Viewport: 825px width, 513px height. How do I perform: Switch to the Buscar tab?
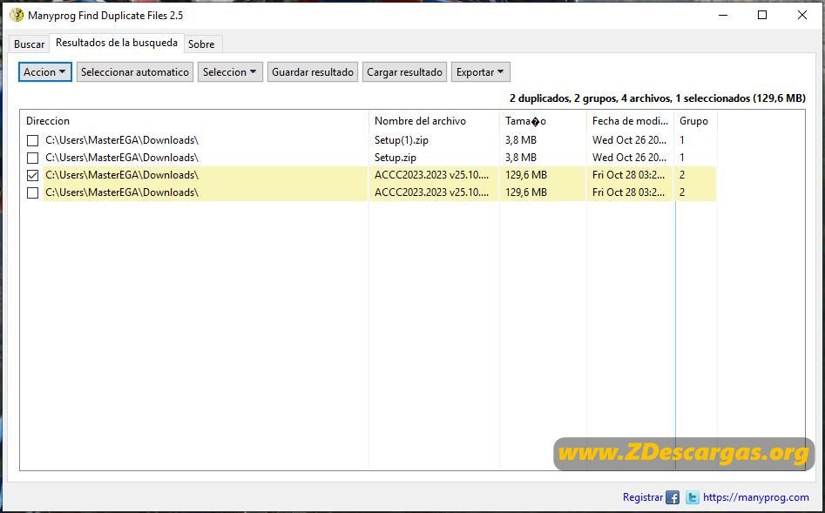29,44
